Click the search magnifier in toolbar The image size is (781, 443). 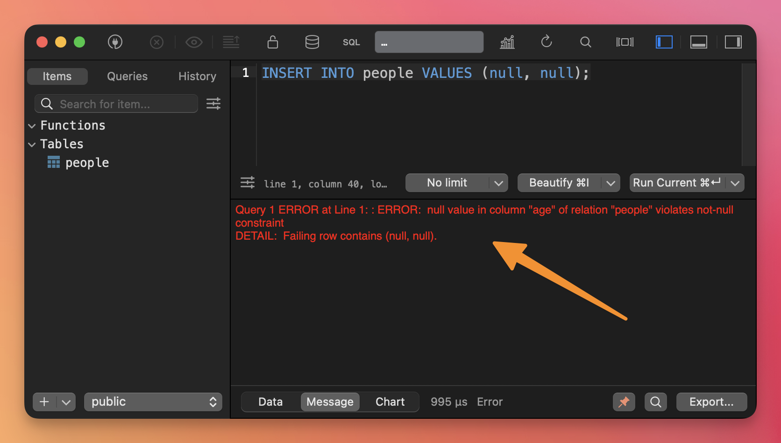point(585,42)
